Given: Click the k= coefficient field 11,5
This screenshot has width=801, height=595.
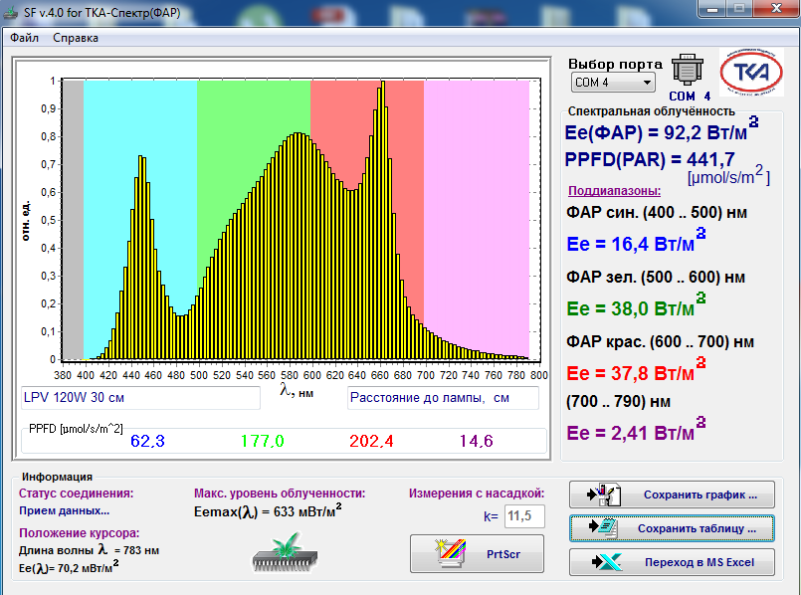Looking at the screenshot, I should pyautogui.click(x=524, y=516).
